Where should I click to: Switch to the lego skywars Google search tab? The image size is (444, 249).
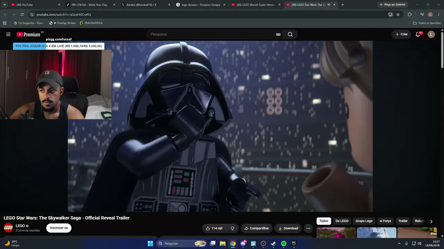[x=200, y=5]
